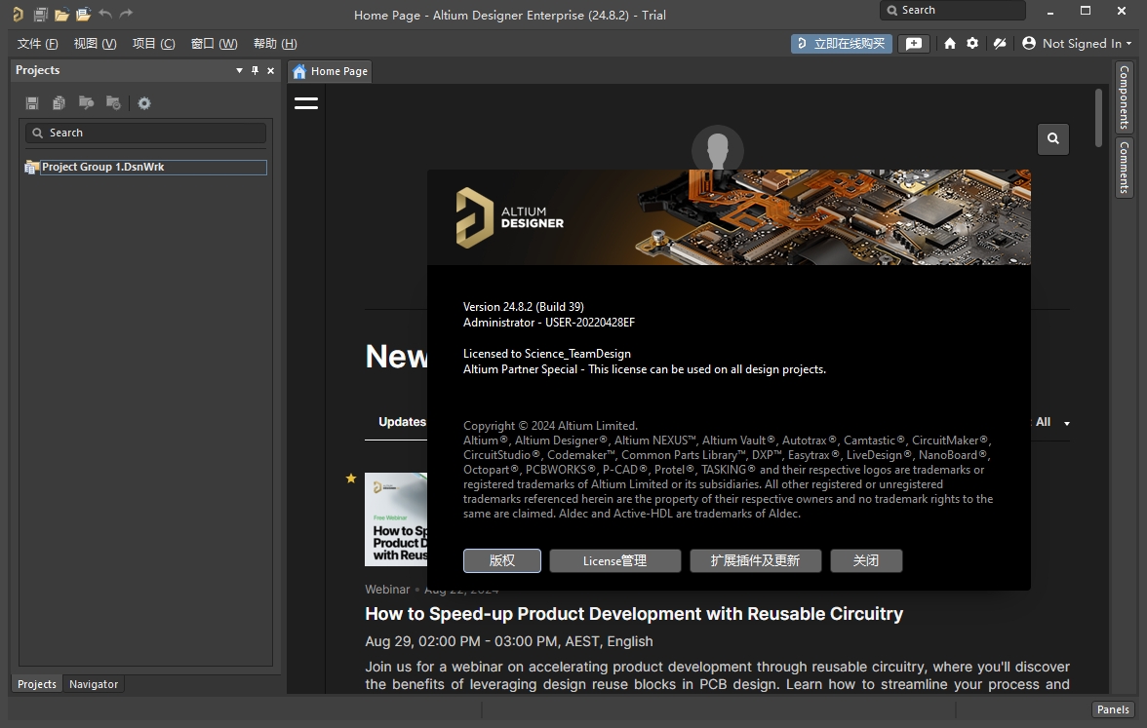Expand the Not Signed In account dropdown

1078,44
